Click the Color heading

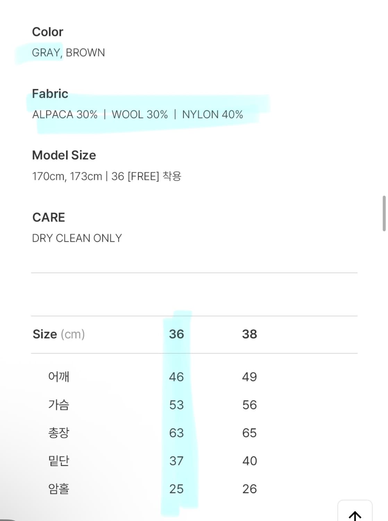48,32
